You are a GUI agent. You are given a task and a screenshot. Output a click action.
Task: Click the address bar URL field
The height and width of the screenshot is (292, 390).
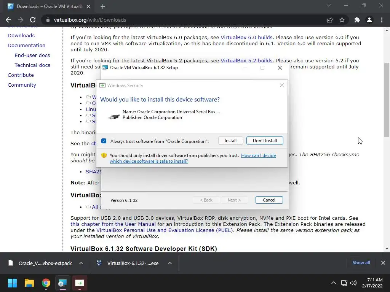pos(184,20)
